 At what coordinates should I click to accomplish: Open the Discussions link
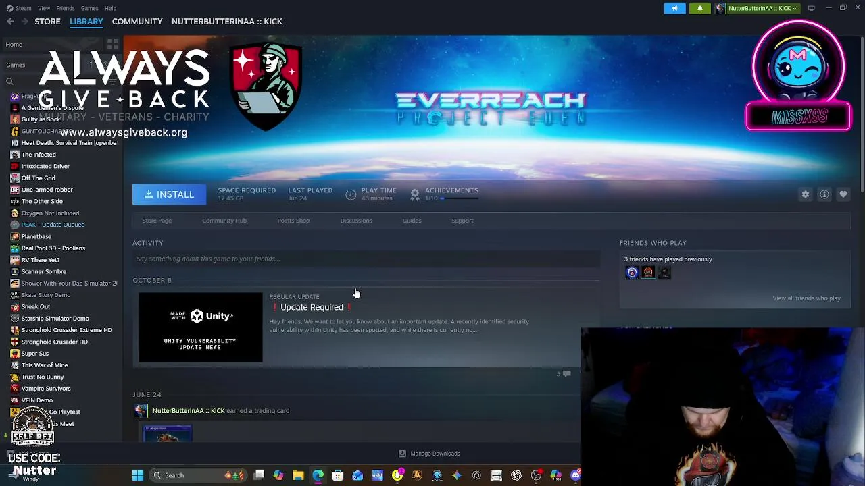[356, 221]
